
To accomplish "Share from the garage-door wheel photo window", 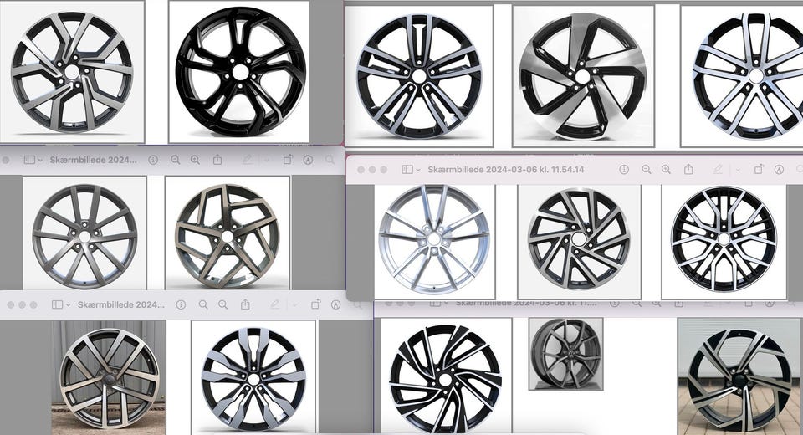I will pos(245,304).
